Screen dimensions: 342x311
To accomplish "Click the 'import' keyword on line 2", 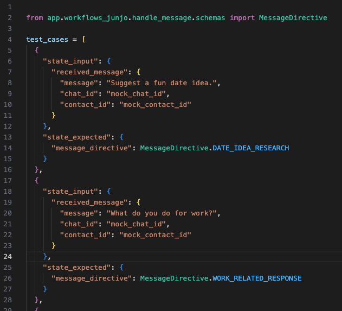I will 242,18.
